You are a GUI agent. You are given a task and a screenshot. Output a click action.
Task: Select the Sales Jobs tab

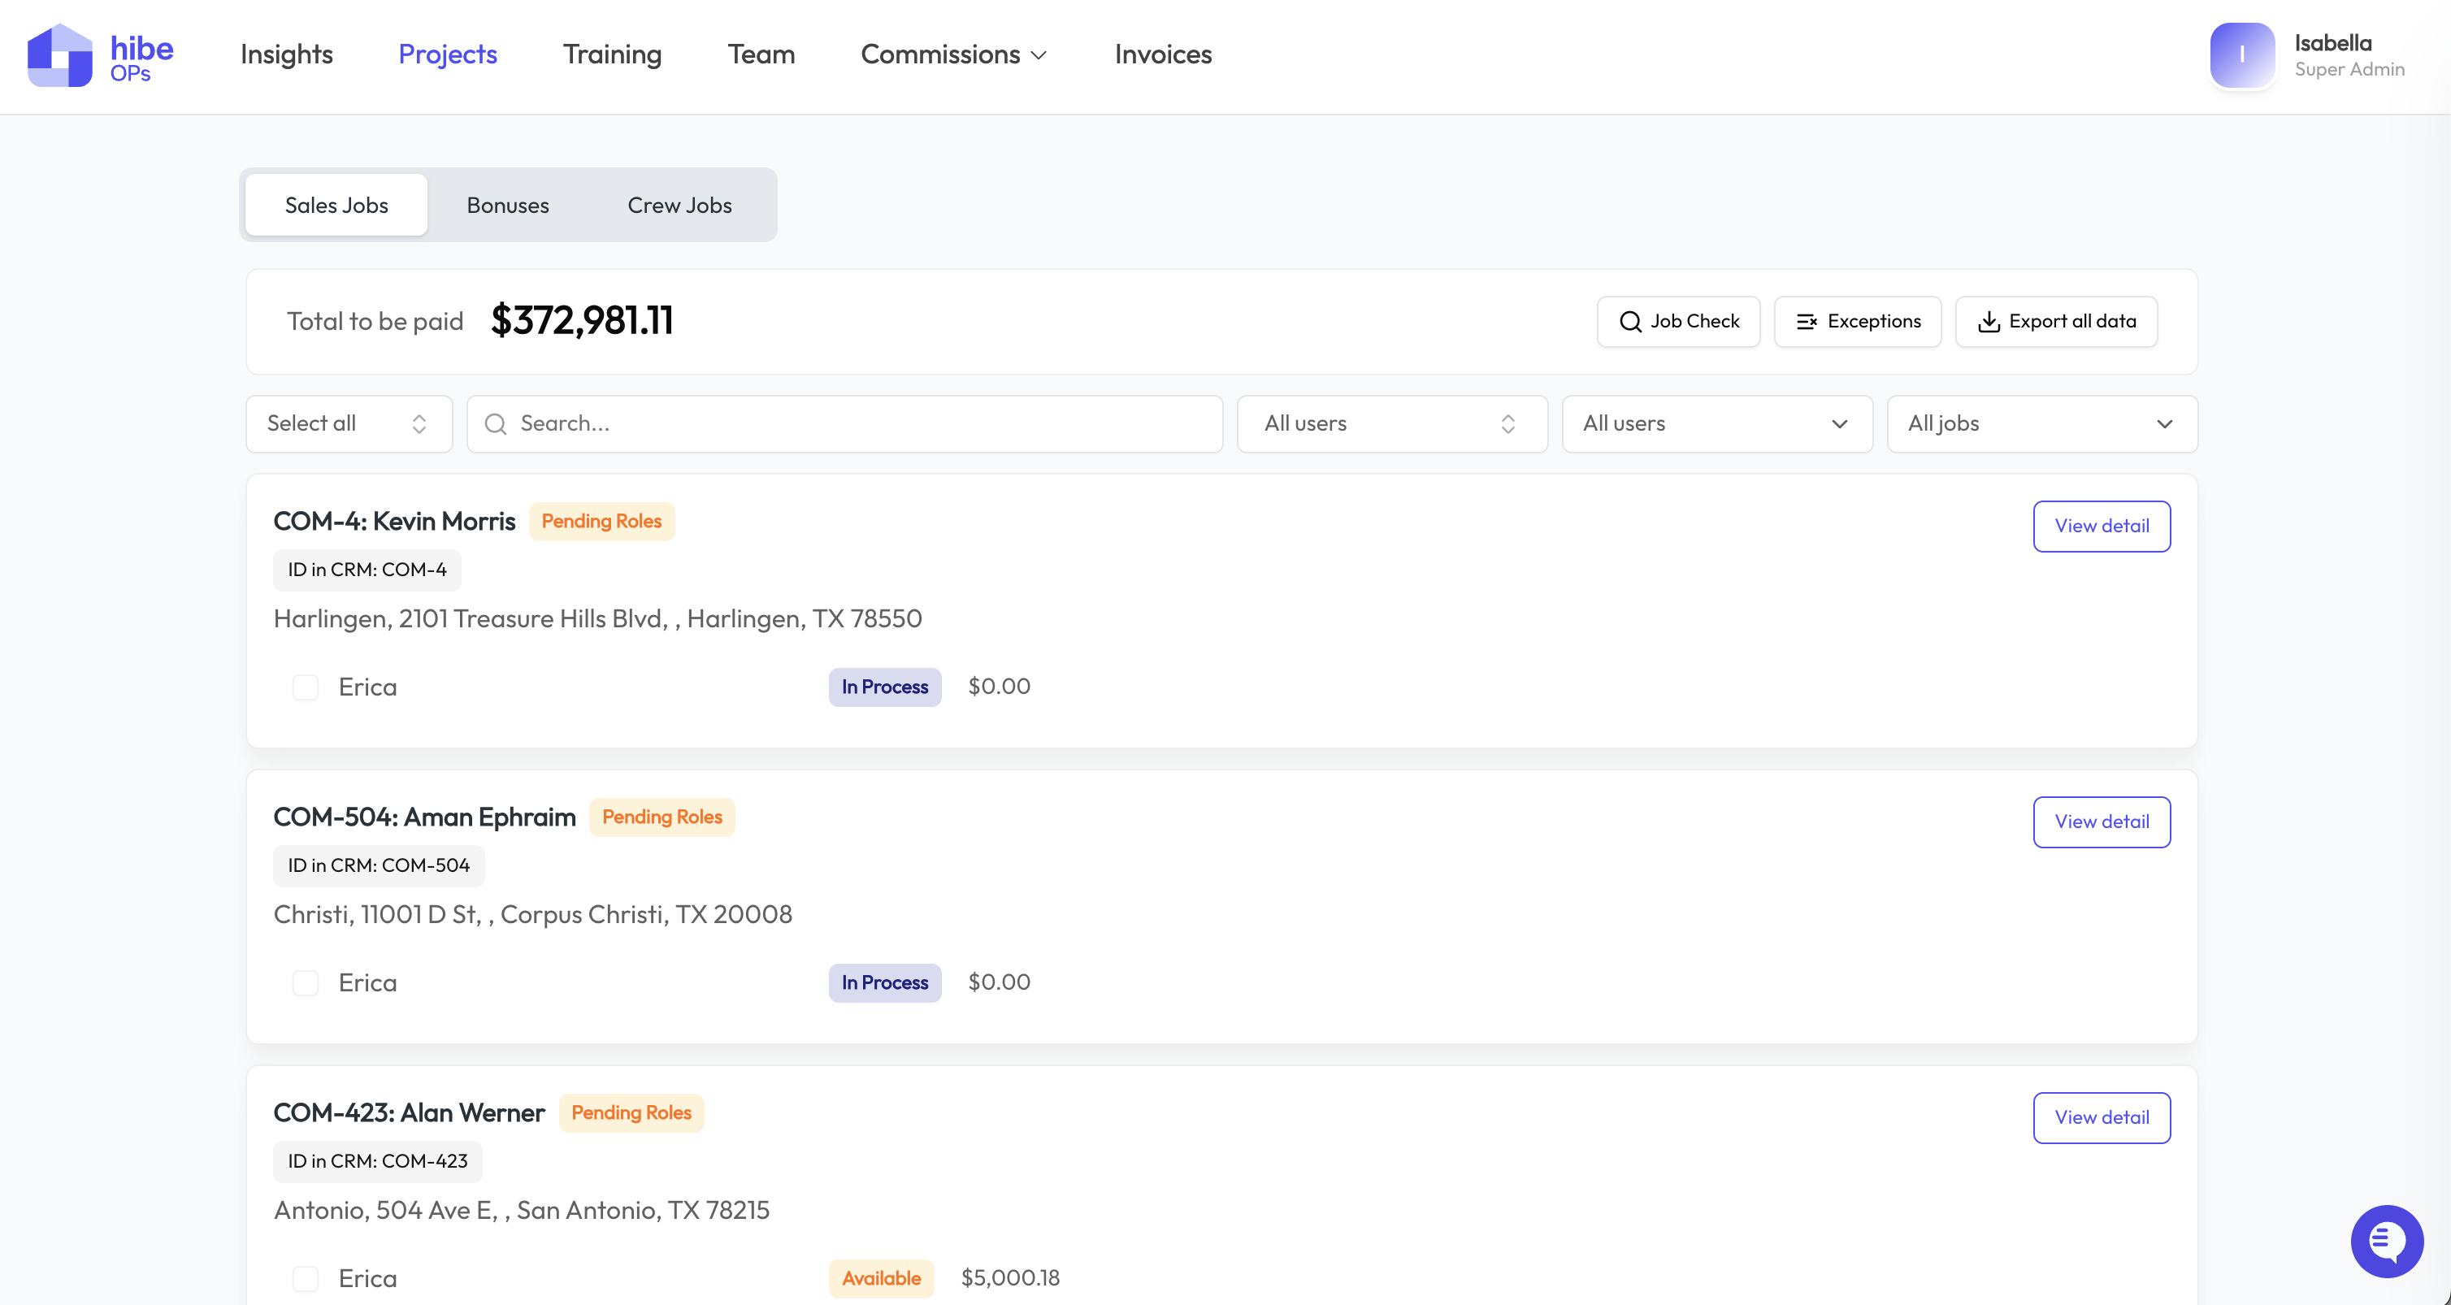point(336,206)
